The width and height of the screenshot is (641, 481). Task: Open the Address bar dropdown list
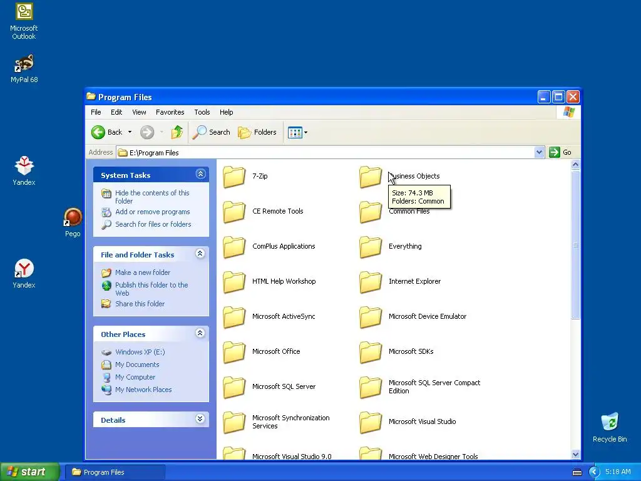pos(539,152)
